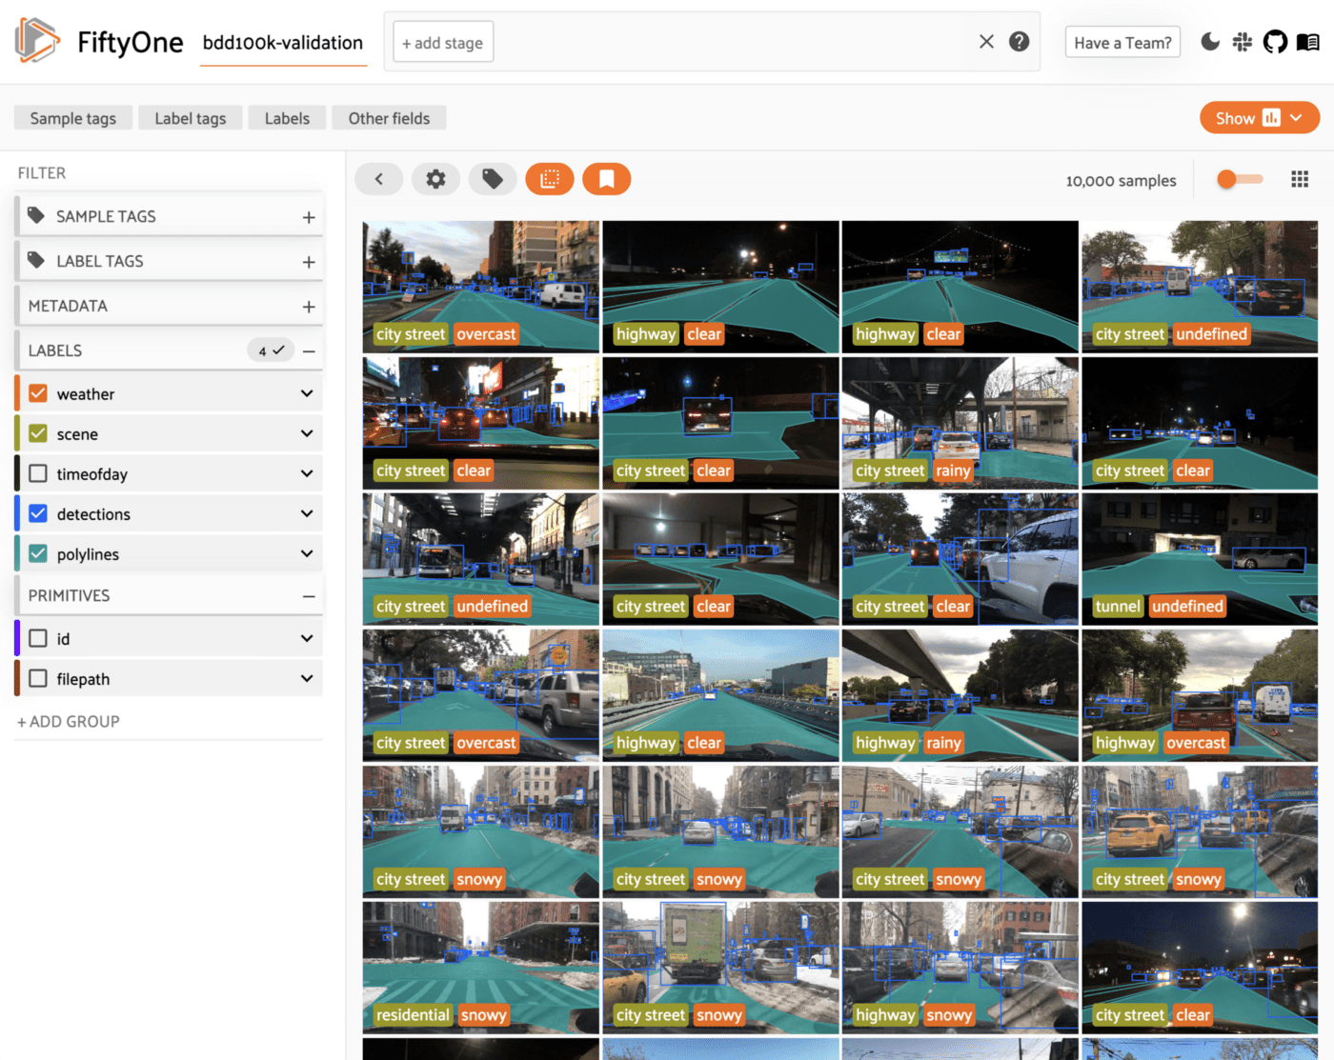1334x1060 pixels.
Task: Uncheck the scene label checkbox
Action: (x=38, y=433)
